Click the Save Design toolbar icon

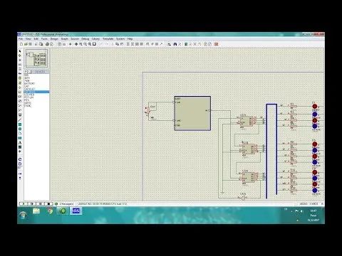pos(30,44)
